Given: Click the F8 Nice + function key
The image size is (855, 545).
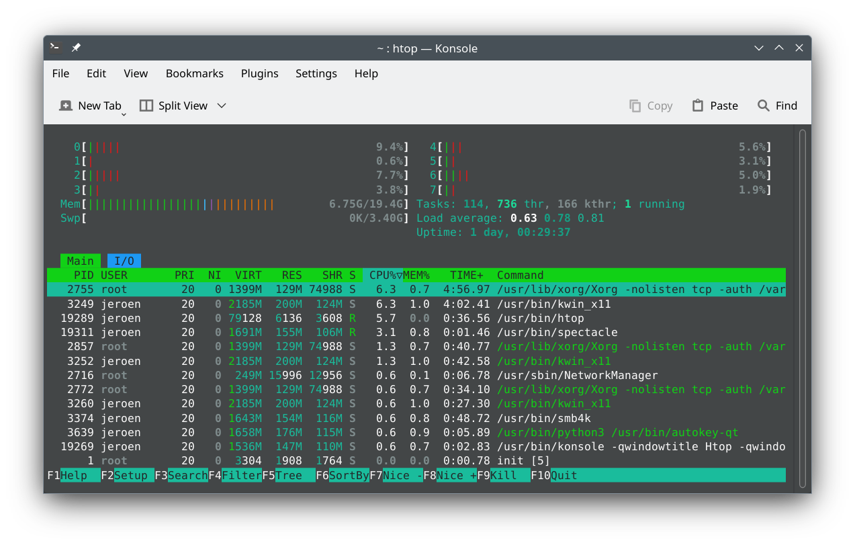Looking at the screenshot, I should (x=450, y=475).
